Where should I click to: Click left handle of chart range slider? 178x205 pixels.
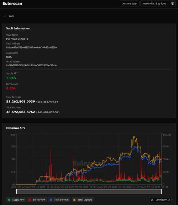click(17, 191)
